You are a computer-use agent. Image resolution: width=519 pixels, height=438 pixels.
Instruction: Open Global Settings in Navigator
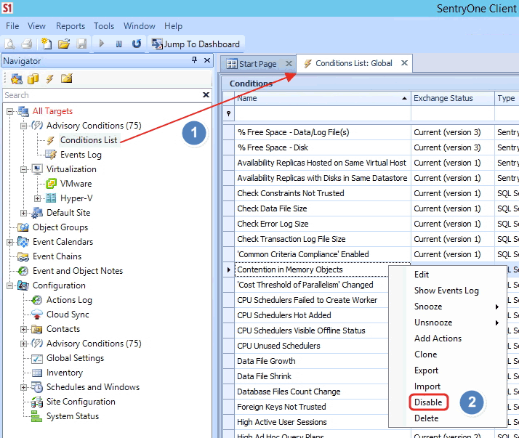[x=75, y=358]
